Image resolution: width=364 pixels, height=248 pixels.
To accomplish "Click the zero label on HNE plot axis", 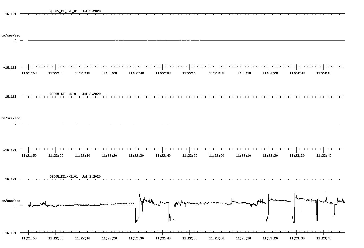I will tap(16, 41).
